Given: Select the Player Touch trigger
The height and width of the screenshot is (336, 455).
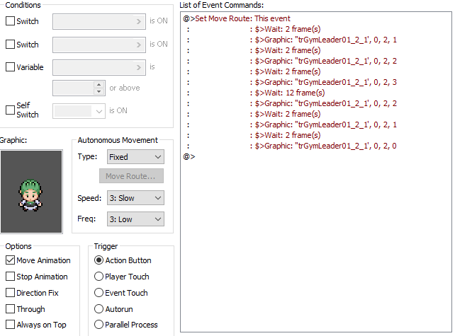Looking at the screenshot, I should (x=99, y=277).
